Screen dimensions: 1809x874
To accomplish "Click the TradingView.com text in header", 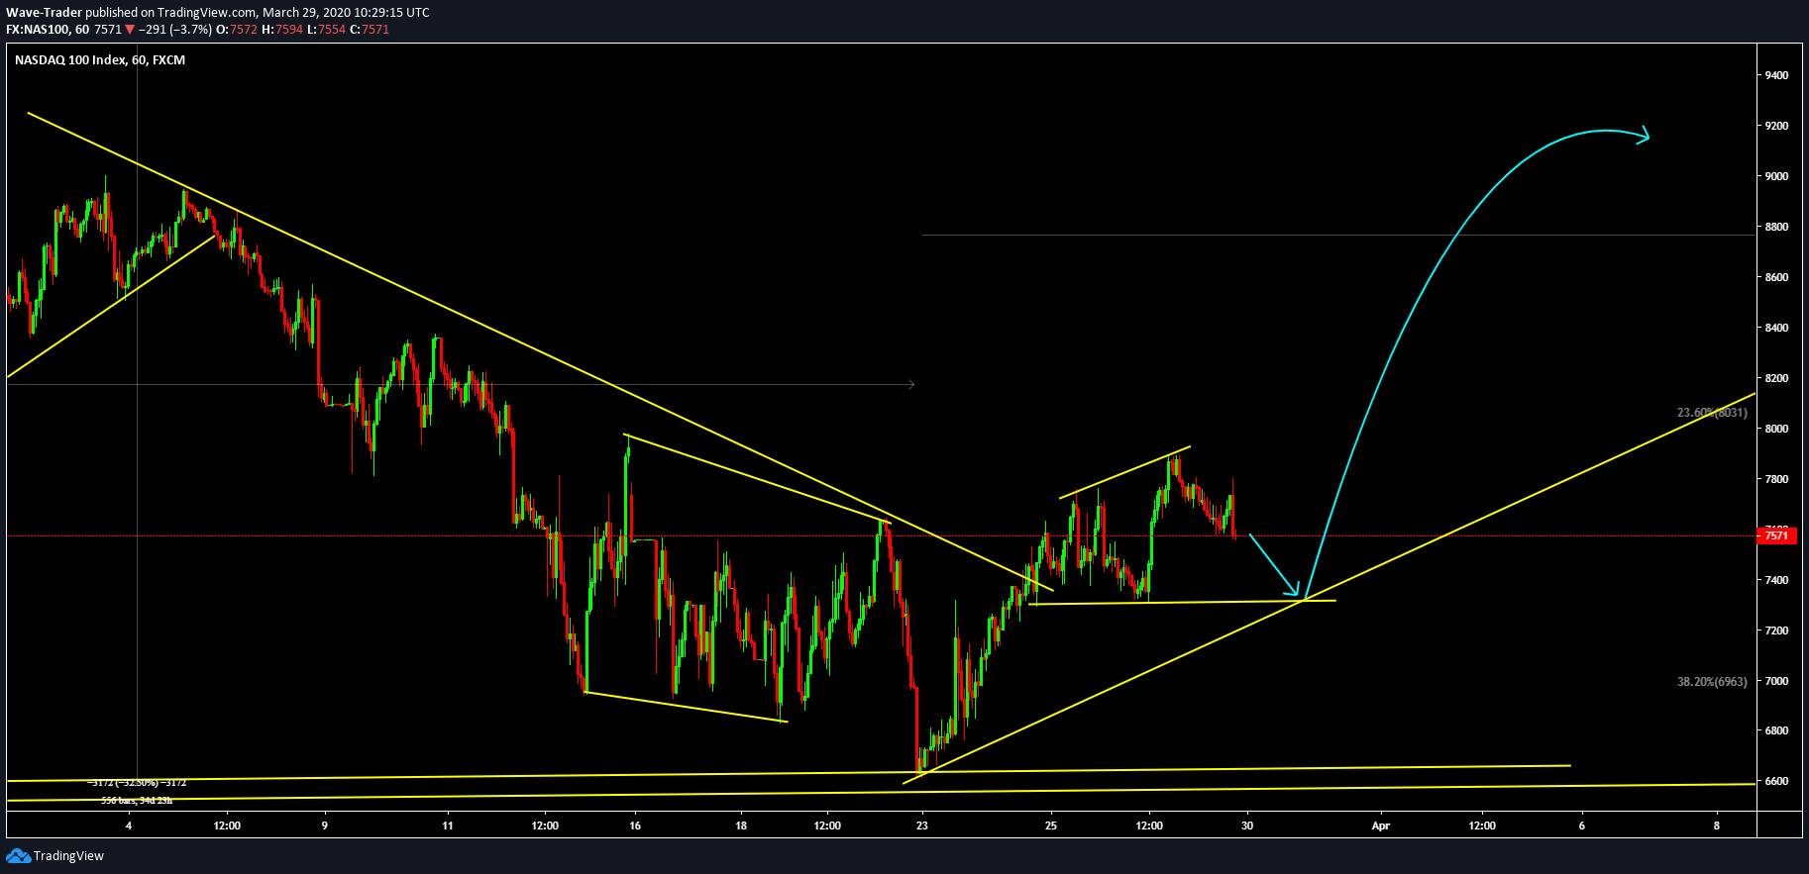I will 208,13.
